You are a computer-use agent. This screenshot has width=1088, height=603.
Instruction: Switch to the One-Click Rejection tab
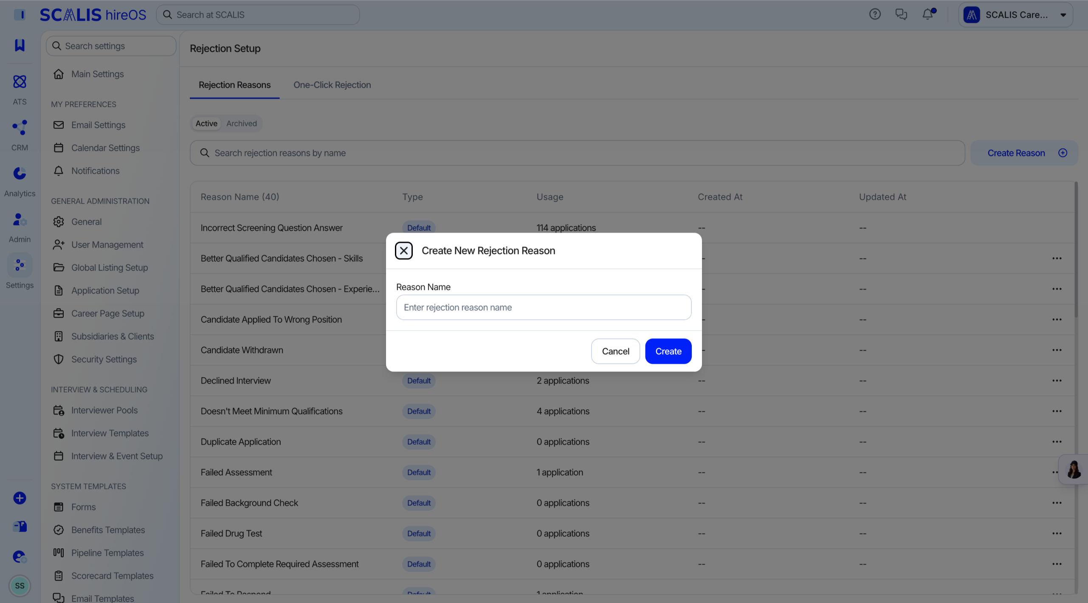332,85
